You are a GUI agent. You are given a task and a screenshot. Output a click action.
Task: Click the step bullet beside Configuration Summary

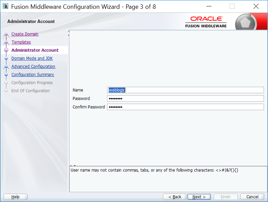click(x=6, y=75)
